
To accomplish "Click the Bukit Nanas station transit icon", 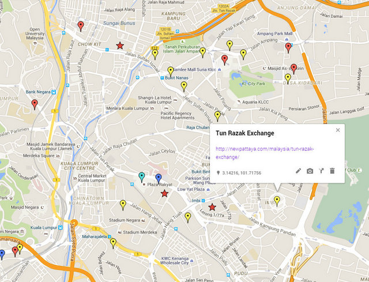I will click(162, 78).
